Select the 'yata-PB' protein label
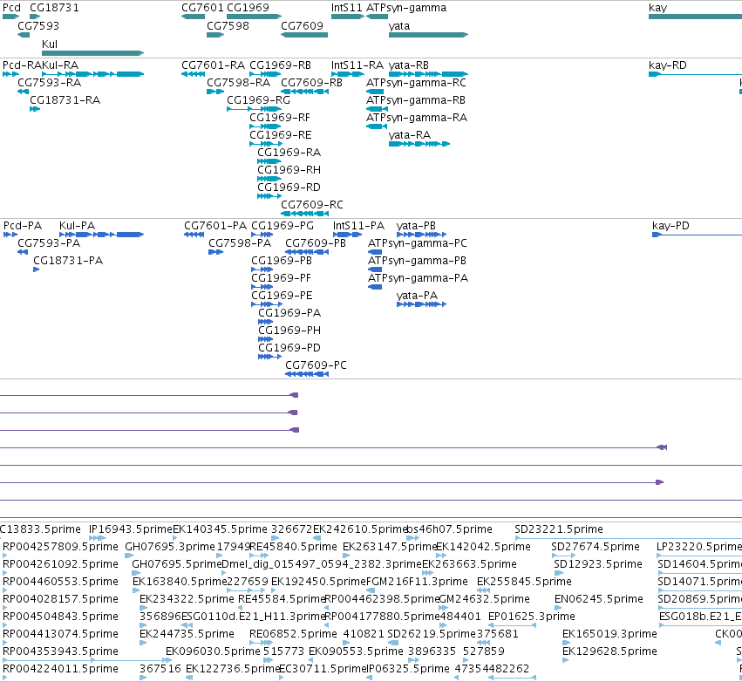Image resolution: width=742 pixels, height=682 pixels. (x=417, y=226)
